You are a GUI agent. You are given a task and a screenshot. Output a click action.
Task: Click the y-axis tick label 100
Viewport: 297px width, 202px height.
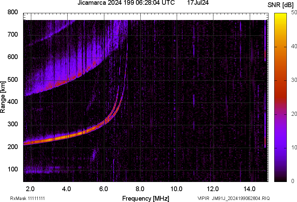click(13, 169)
